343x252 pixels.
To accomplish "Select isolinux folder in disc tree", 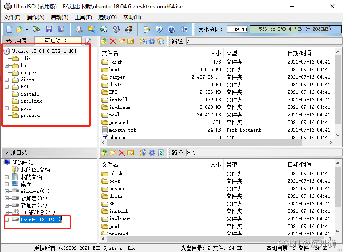I will (x=31, y=101).
